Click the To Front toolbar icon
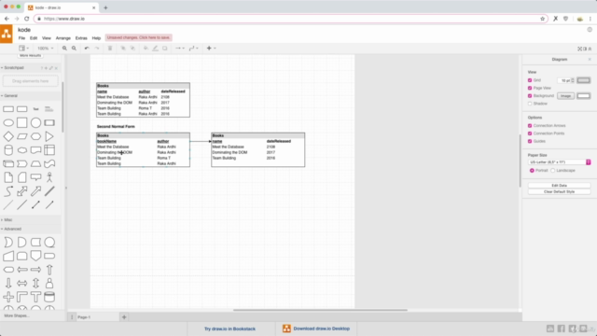597x336 pixels. click(x=123, y=49)
